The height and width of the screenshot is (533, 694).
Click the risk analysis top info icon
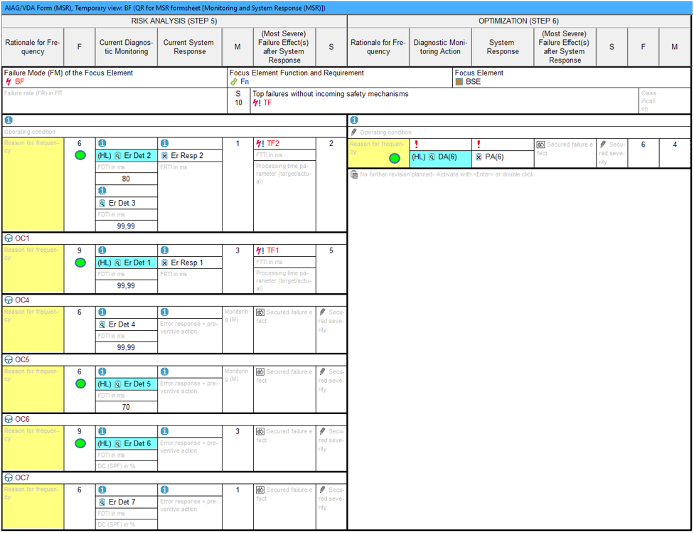9,120
